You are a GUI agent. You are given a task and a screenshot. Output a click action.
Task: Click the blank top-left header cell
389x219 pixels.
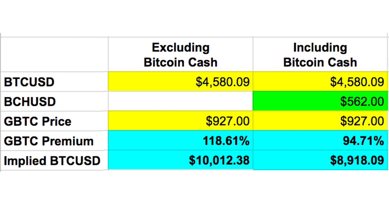(x=54, y=54)
